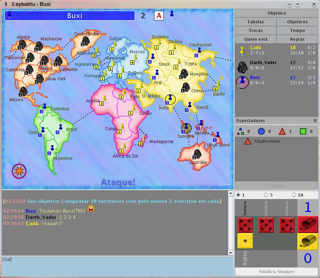
Task: Click the Alaska Darth Vader army
Action: point(22,45)
